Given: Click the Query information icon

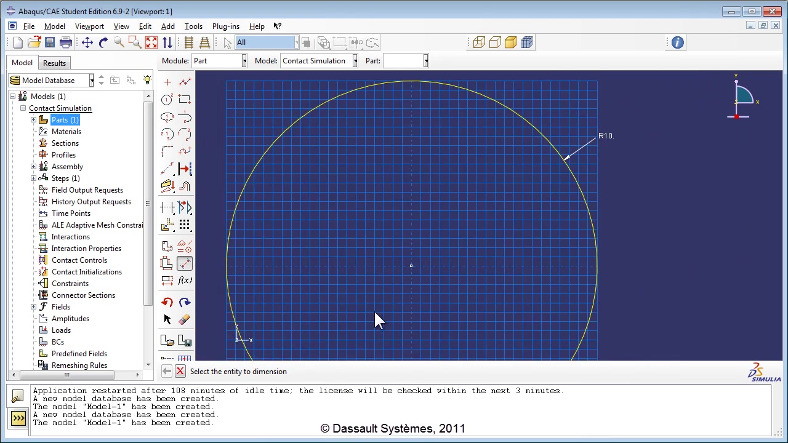Looking at the screenshot, I should 677,42.
